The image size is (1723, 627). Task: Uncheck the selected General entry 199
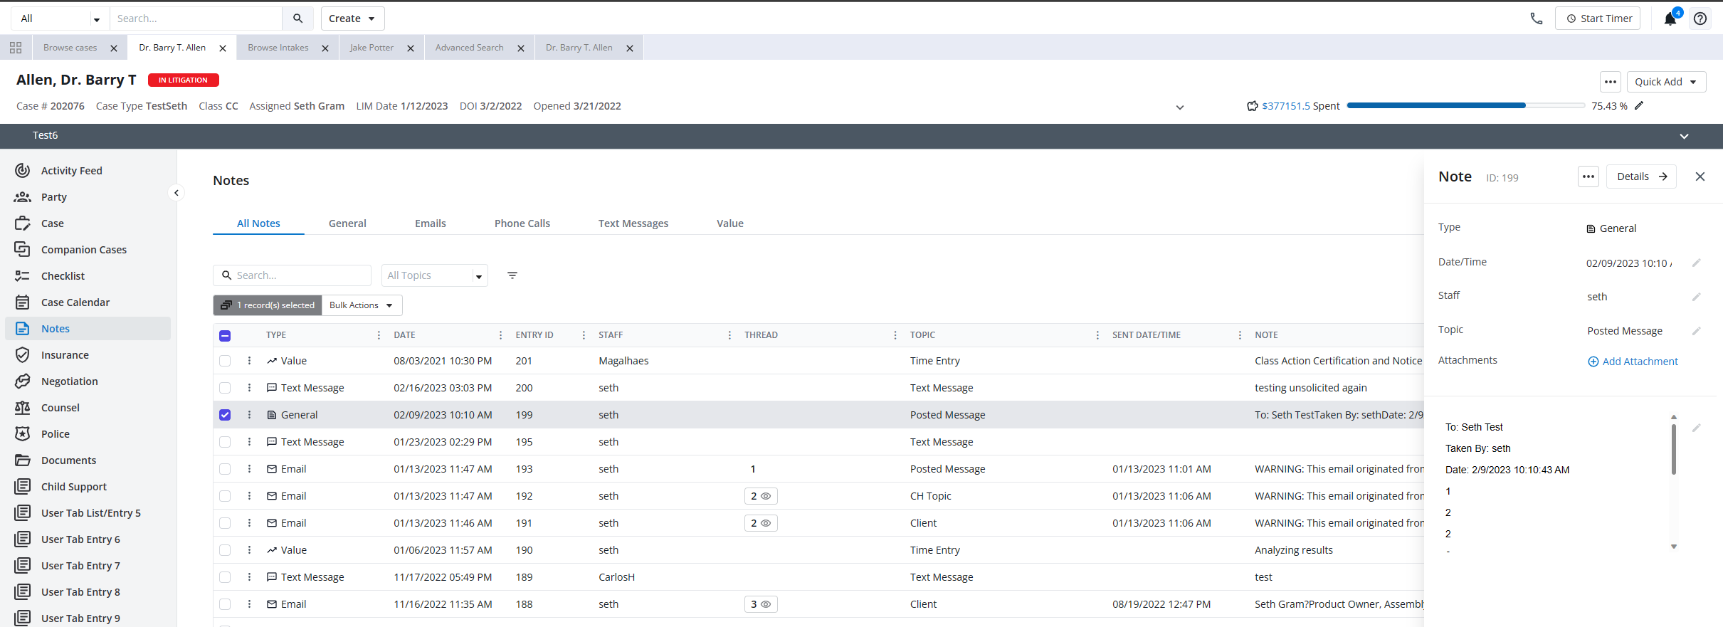[225, 415]
